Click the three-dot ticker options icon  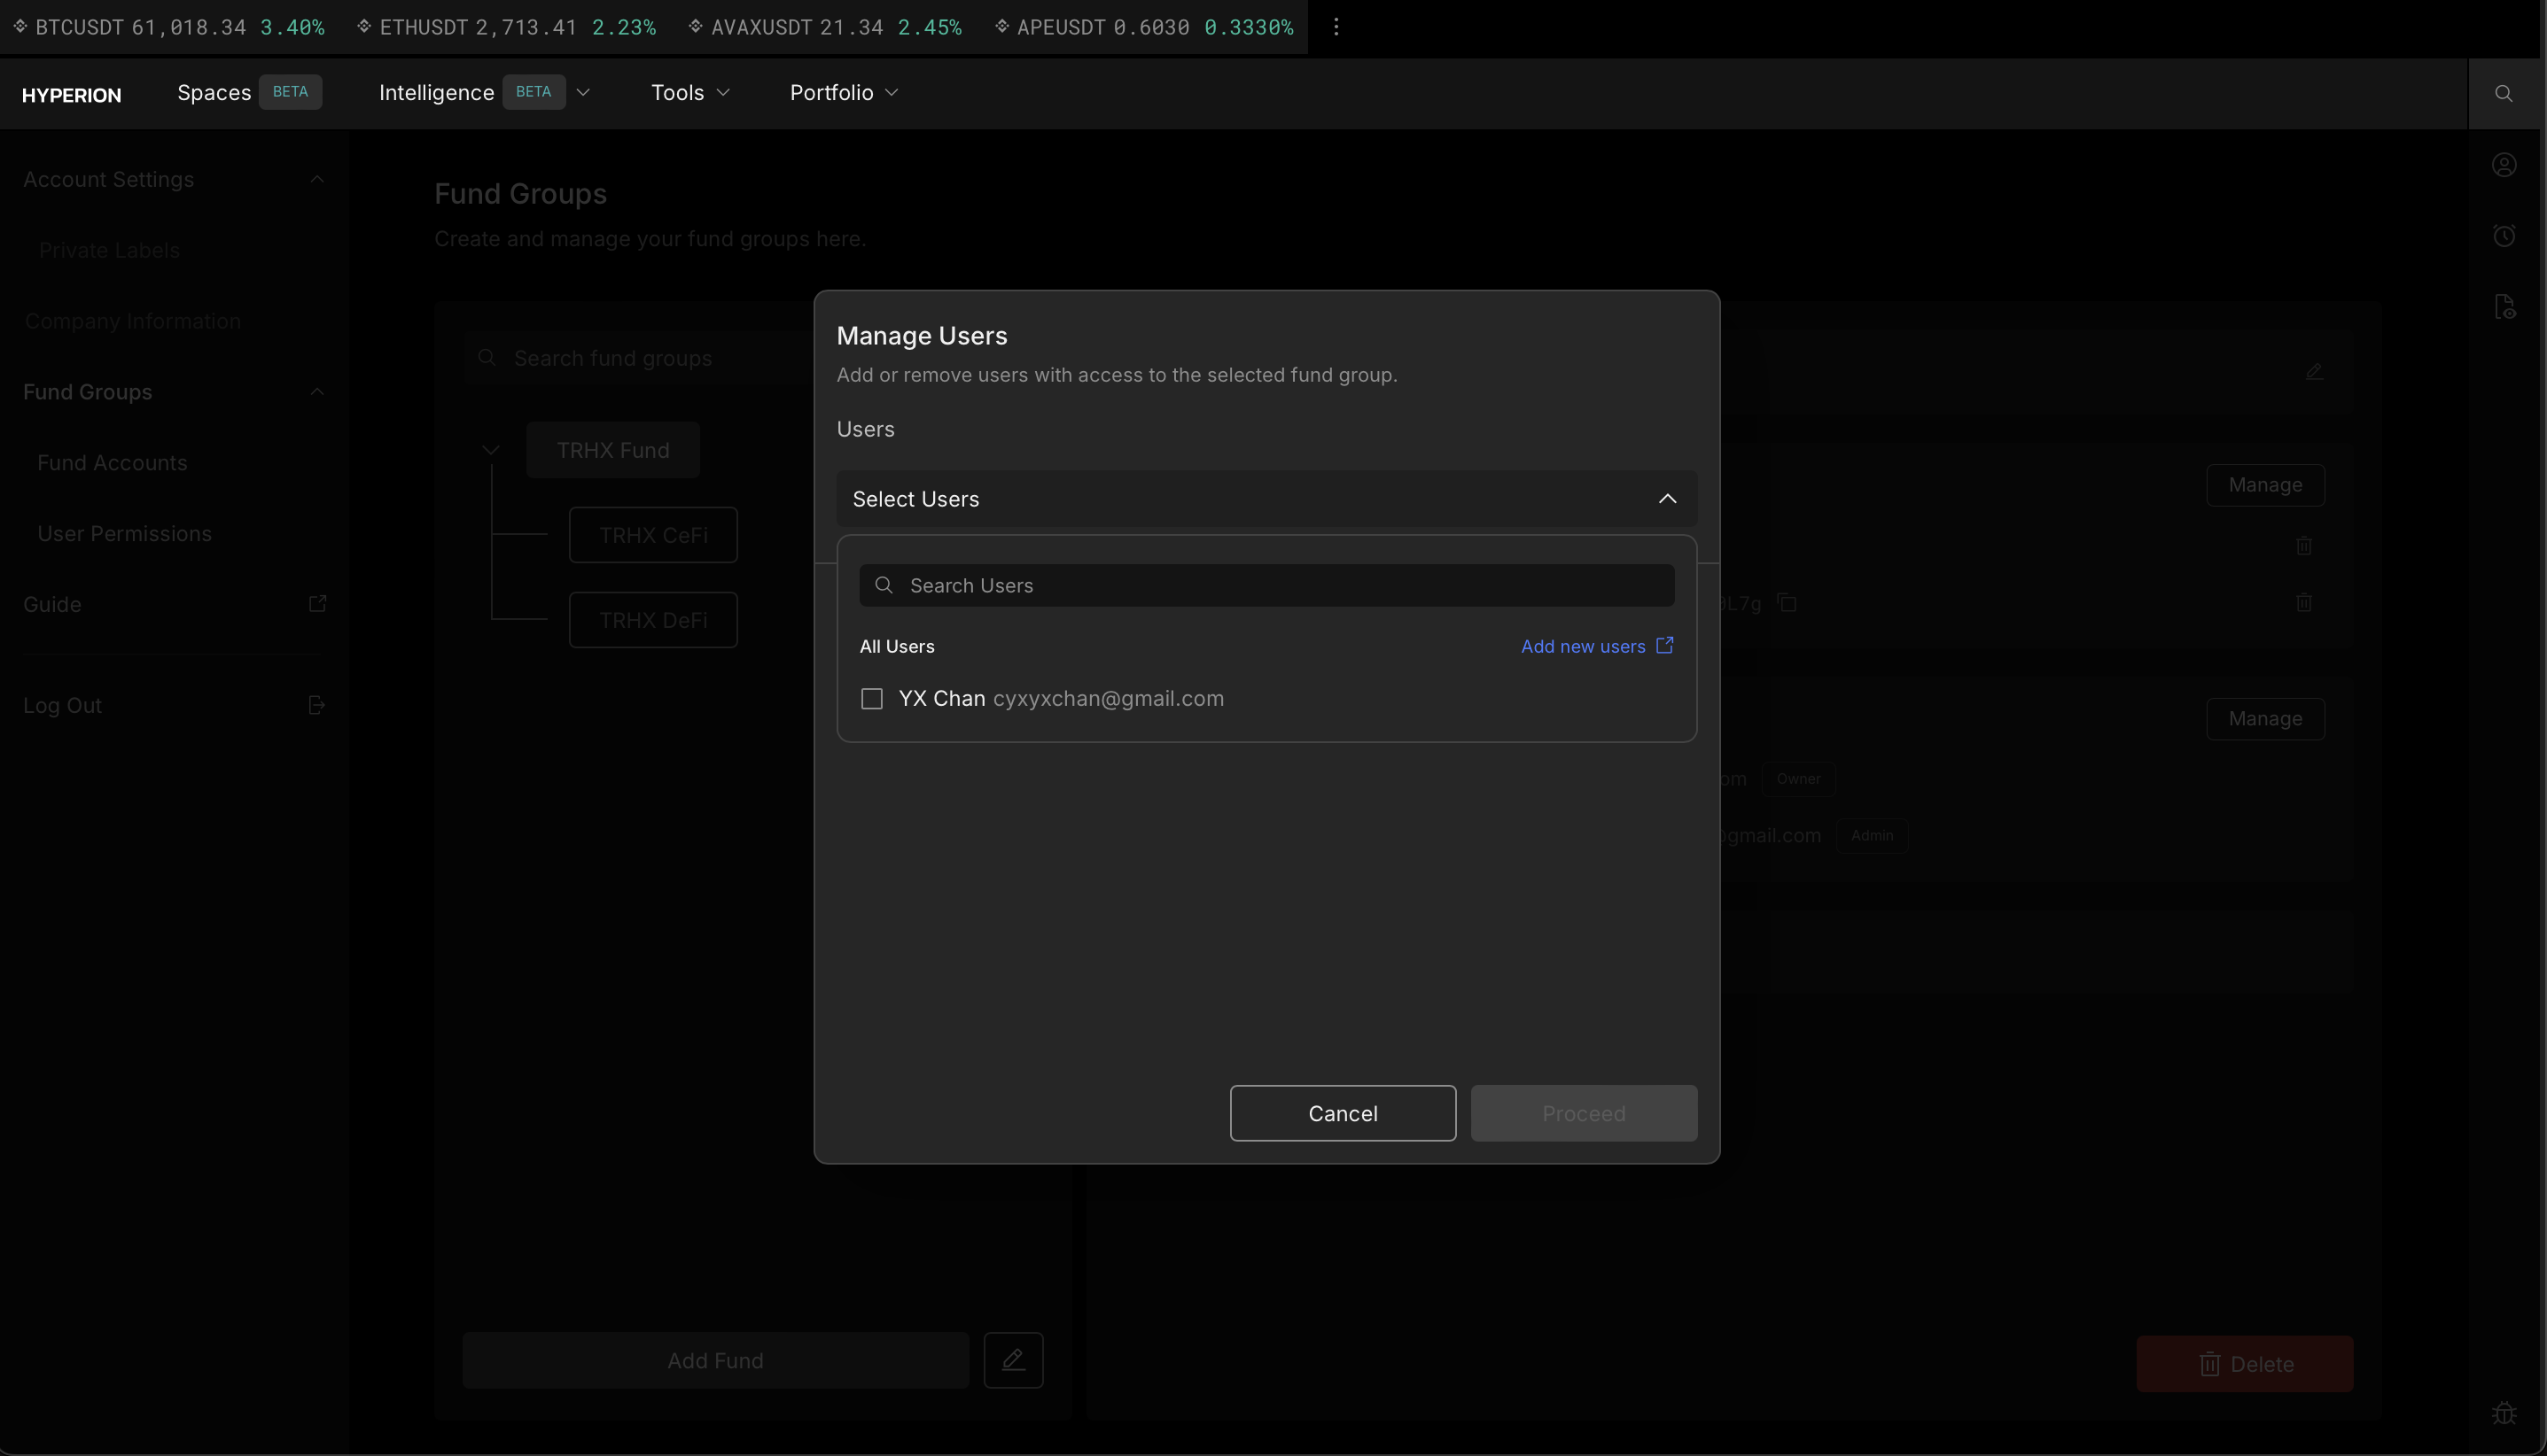point(1336,27)
